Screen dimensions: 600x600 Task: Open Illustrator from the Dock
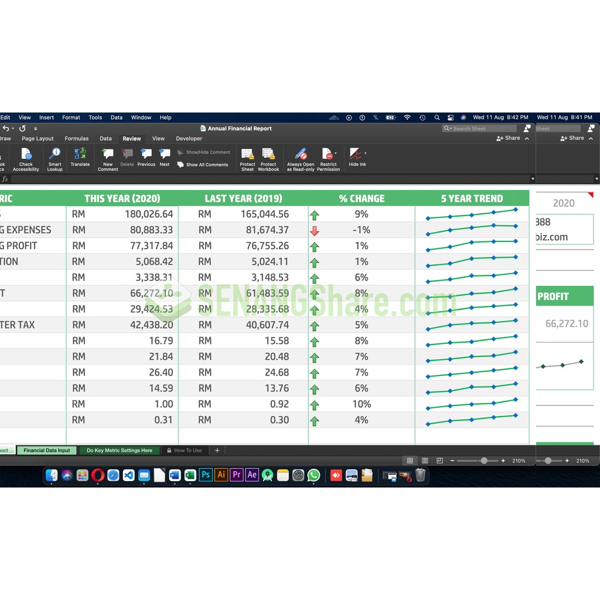pos(221,475)
